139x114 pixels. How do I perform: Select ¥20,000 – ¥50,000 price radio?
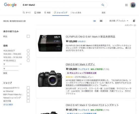28,54
